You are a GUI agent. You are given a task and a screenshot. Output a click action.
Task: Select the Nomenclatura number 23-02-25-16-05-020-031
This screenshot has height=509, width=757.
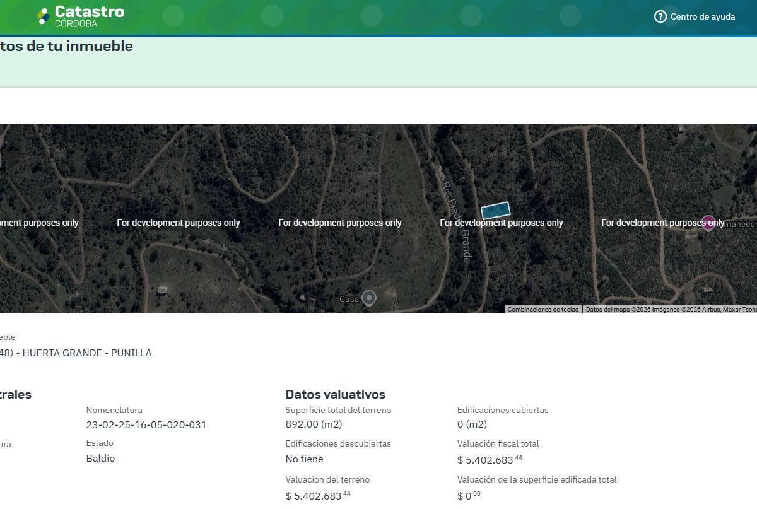pyautogui.click(x=146, y=424)
